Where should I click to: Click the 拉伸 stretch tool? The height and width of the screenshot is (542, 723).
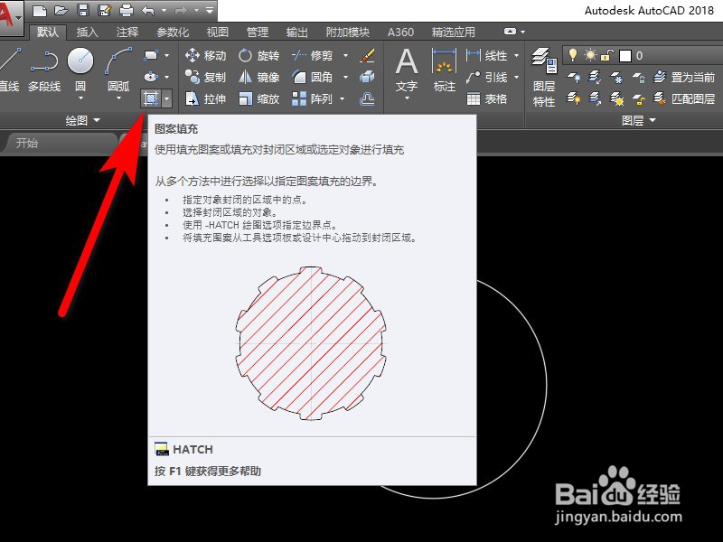[x=205, y=98]
